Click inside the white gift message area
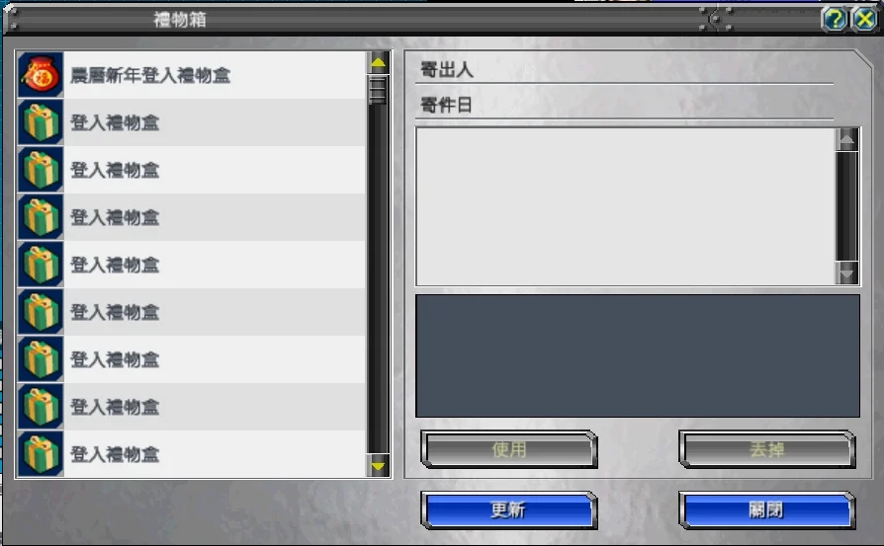Image resolution: width=884 pixels, height=546 pixels. [x=625, y=206]
